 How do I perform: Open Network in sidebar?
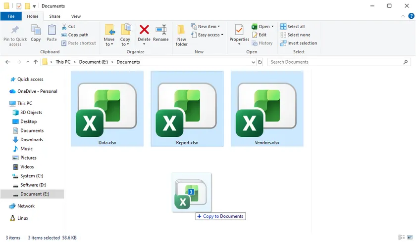tap(22, 206)
